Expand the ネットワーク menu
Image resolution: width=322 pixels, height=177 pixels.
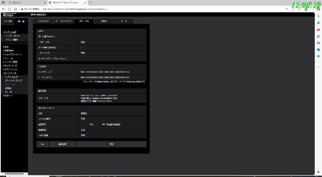point(10,66)
